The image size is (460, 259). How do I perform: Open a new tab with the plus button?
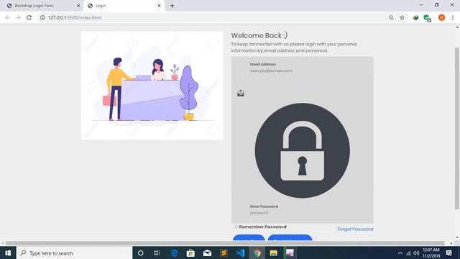(172, 6)
